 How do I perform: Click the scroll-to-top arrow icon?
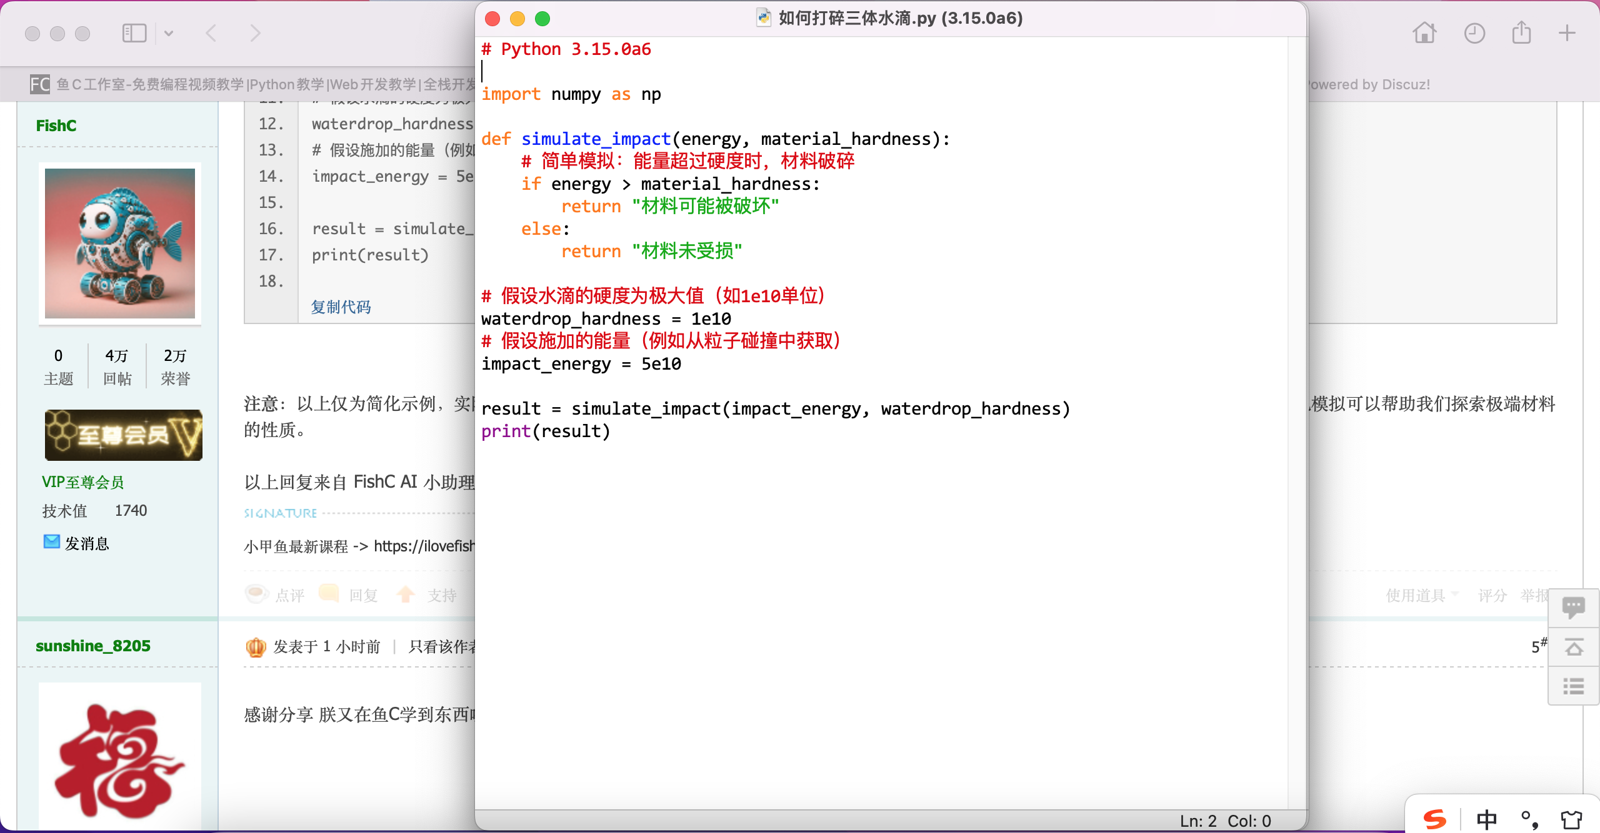pos(1573,648)
